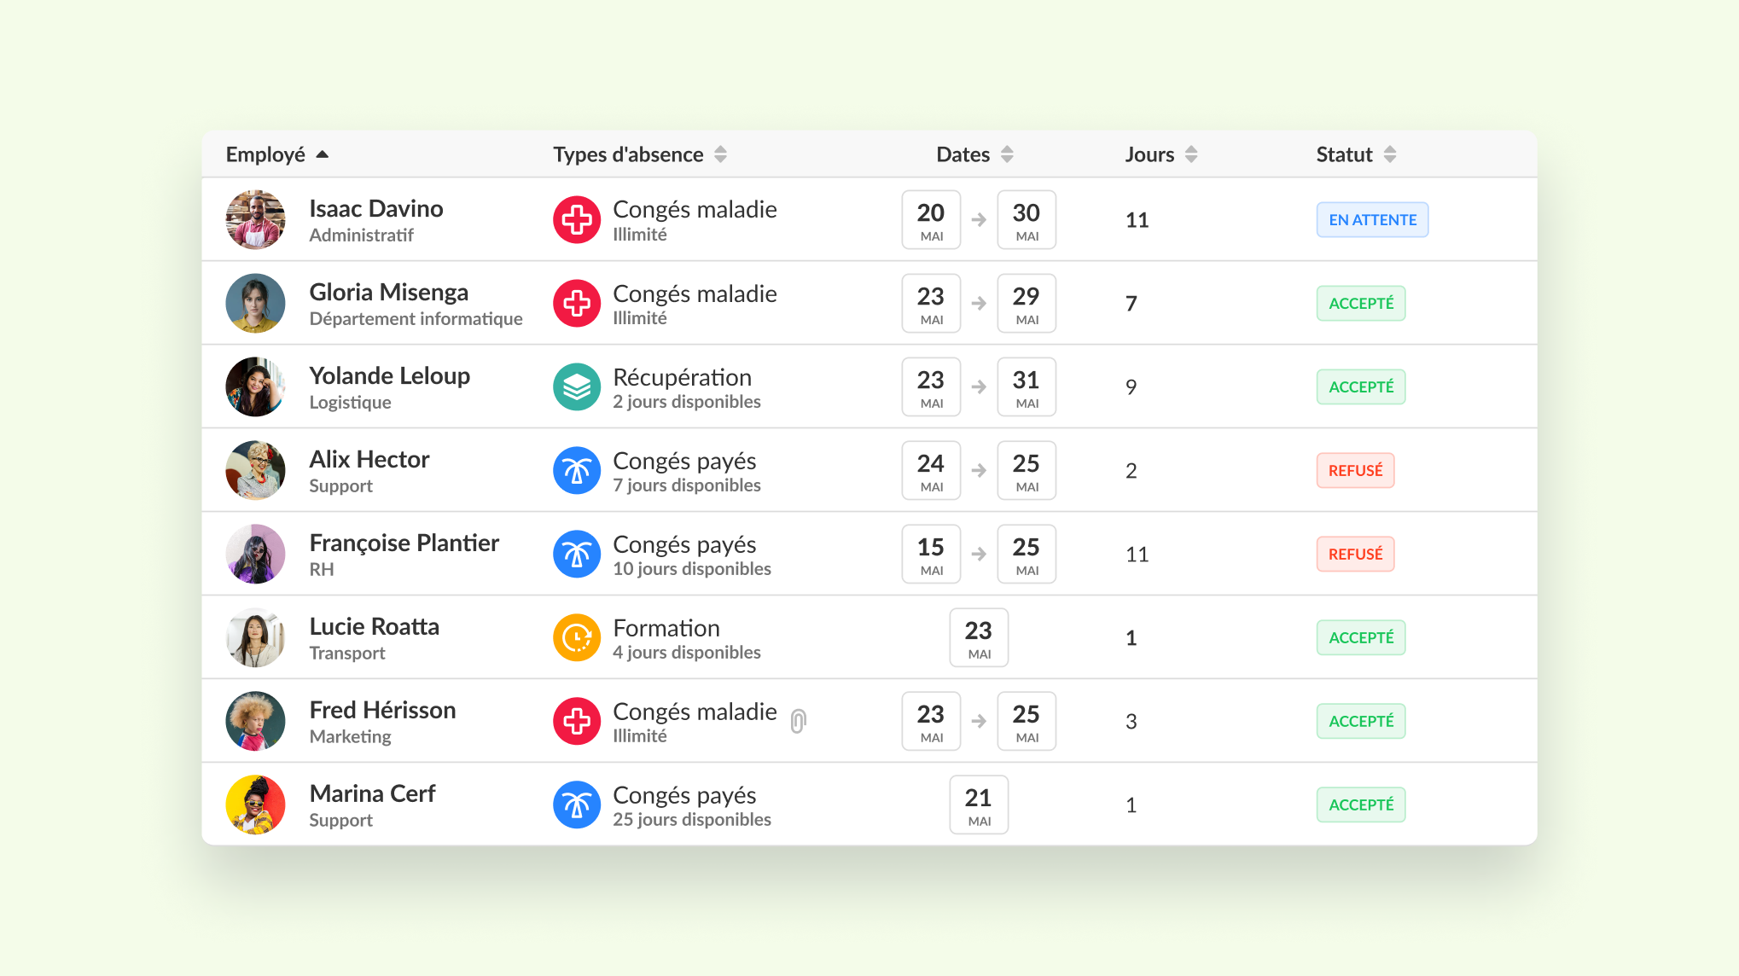Select Yolande Leloup's end date 31 MAI

(x=1027, y=387)
